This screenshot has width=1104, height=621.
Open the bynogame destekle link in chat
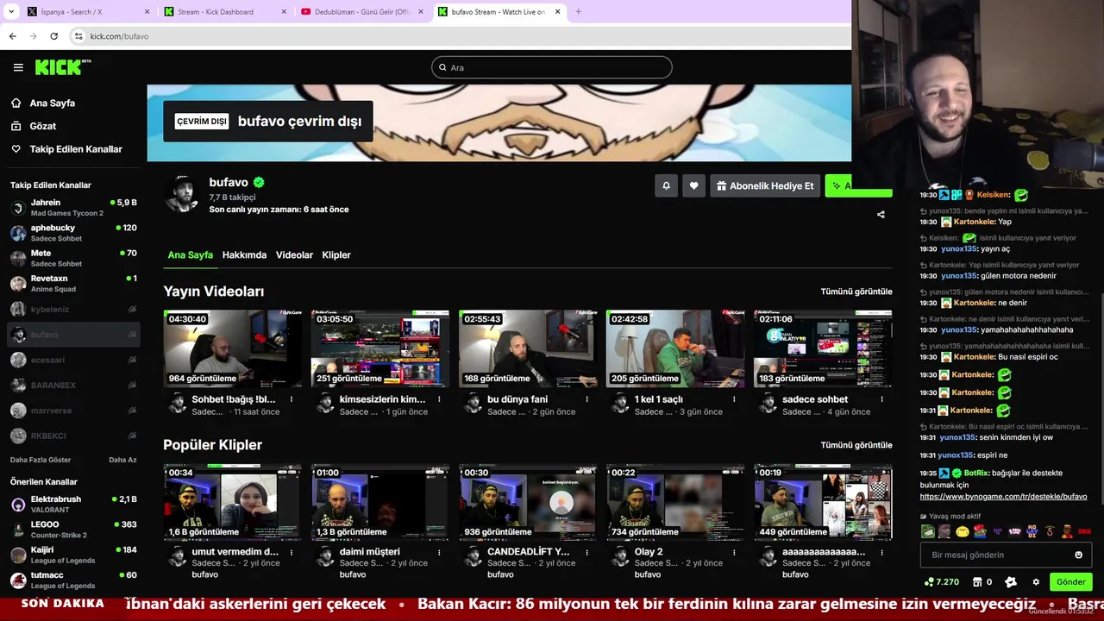click(1003, 497)
